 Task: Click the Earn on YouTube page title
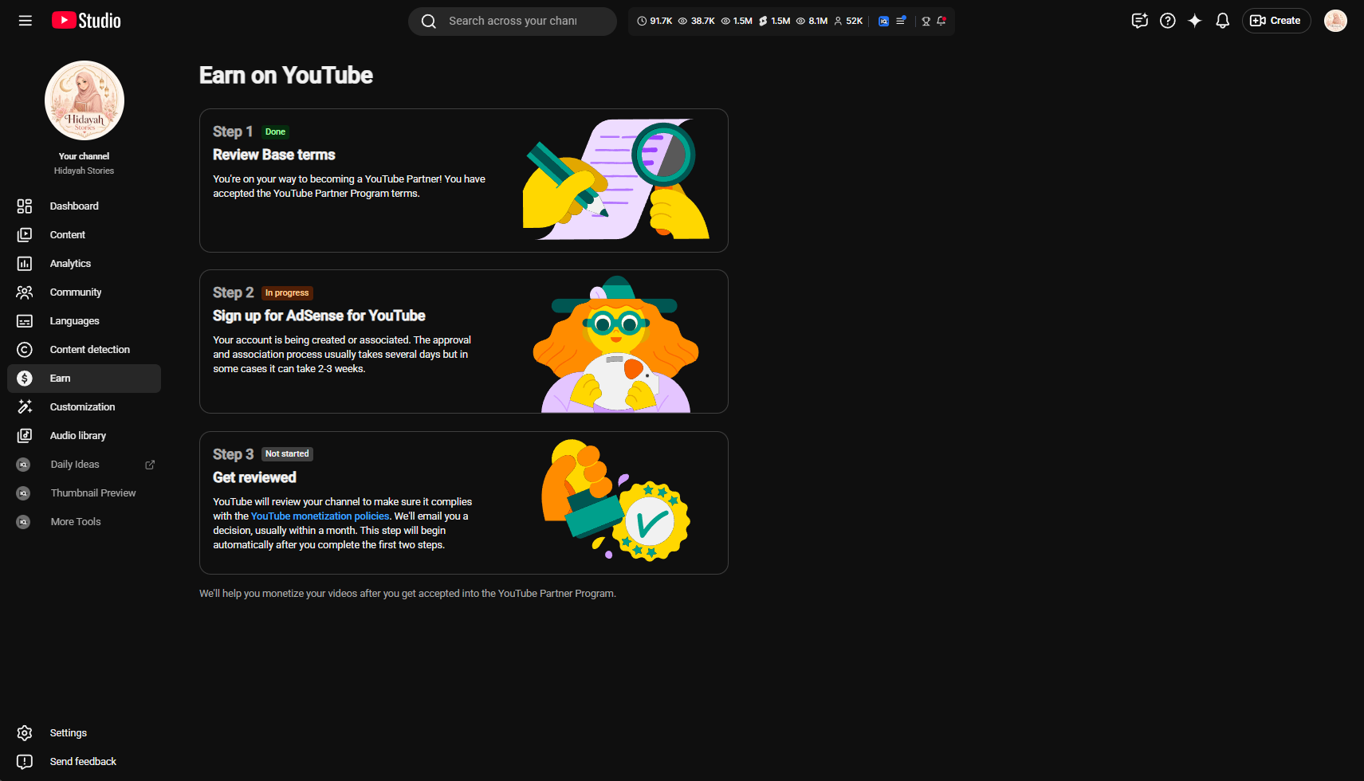tap(286, 75)
